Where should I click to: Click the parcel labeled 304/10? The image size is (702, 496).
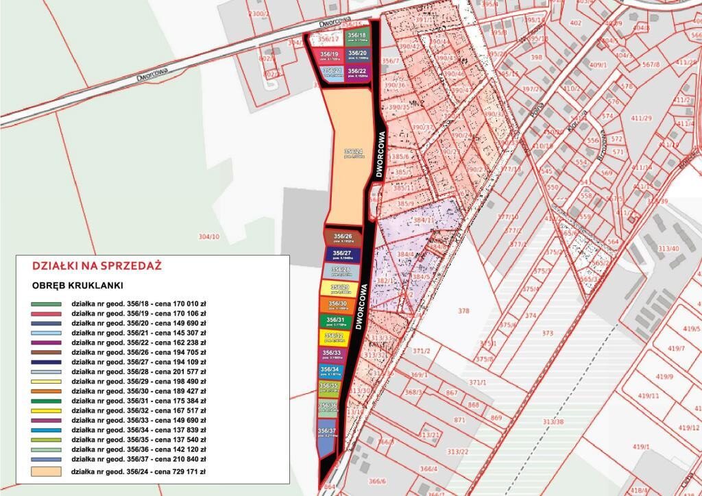208,237
